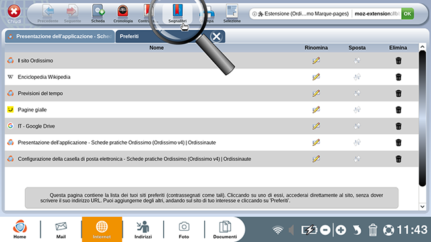The height and width of the screenshot is (242, 431).
Task: Switch to Presentazione dell'applicazione tab
Action: click(x=60, y=36)
